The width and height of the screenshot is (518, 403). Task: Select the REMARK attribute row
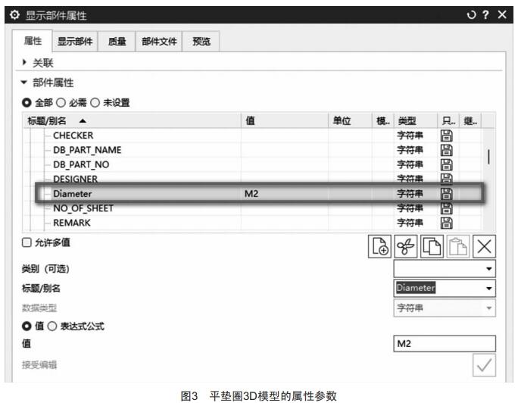point(253,223)
